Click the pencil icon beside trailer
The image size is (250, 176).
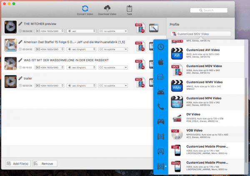tap(20, 78)
